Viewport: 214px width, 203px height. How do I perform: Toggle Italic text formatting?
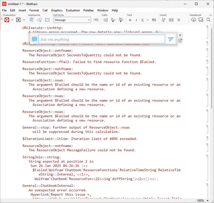point(136,20)
